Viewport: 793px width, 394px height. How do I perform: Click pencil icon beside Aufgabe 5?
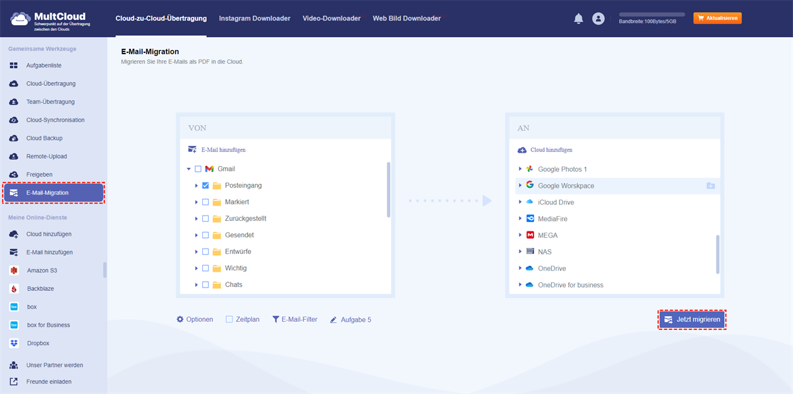click(334, 320)
